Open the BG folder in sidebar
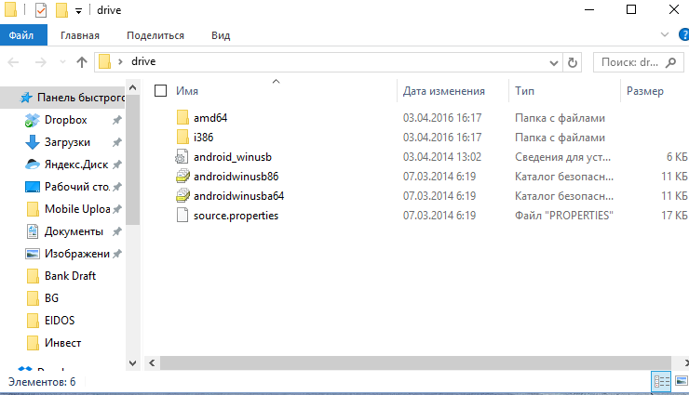Image resolution: width=689 pixels, height=395 pixels. pyautogui.click(x=51, y=298)
